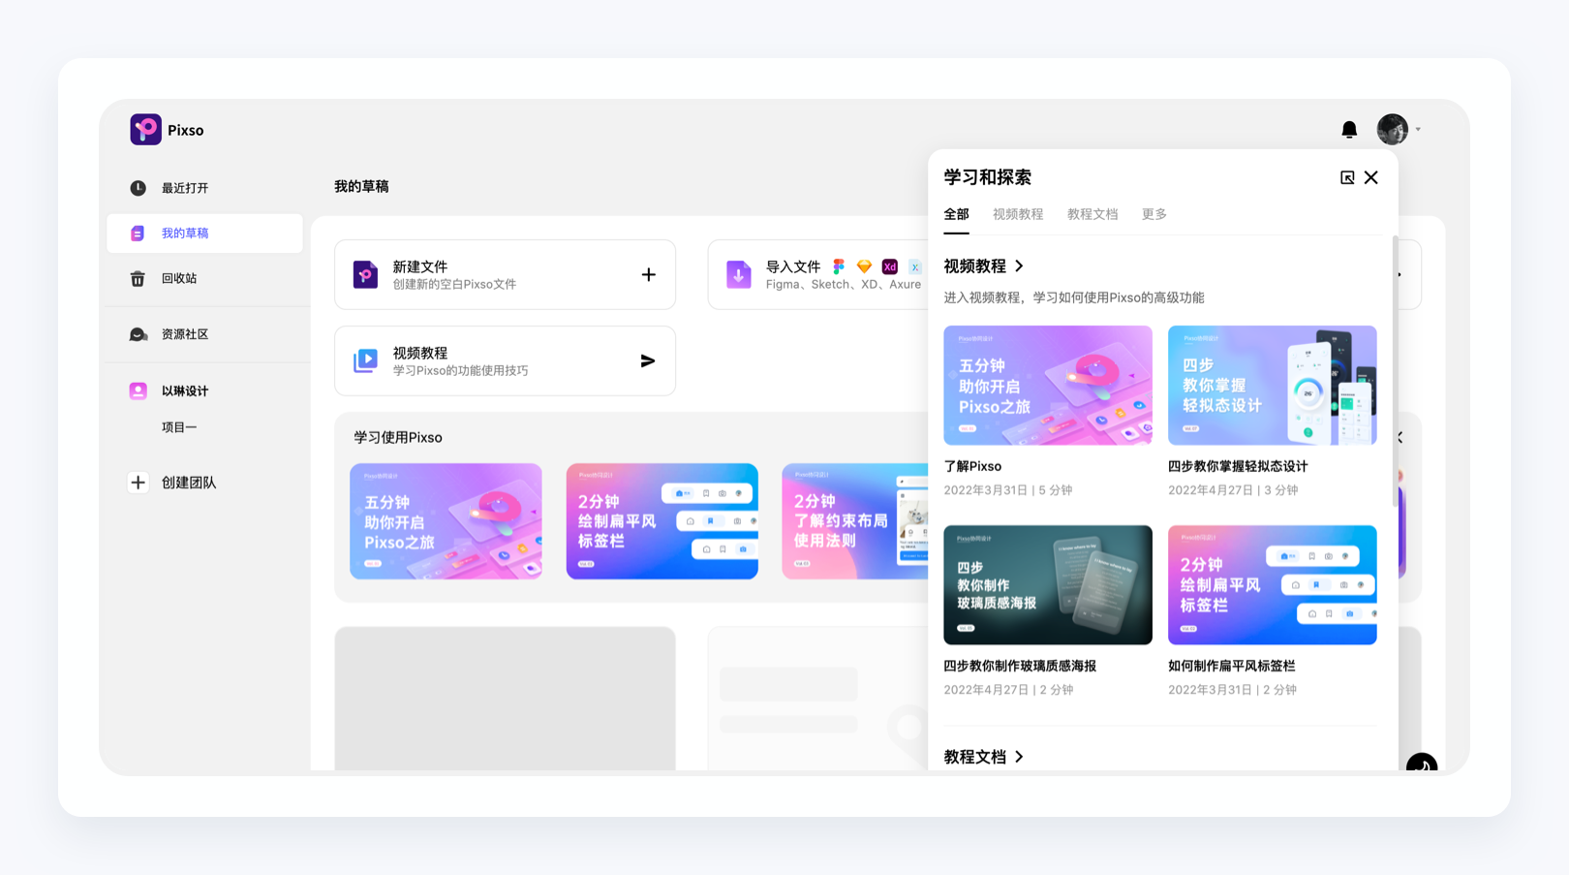Open the 回收站 trash icon in sidebar
This screenshot has width=1569, height=875.
pos(138,278)
